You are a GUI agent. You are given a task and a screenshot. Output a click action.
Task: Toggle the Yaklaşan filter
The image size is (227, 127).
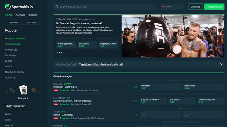[32, 22]
